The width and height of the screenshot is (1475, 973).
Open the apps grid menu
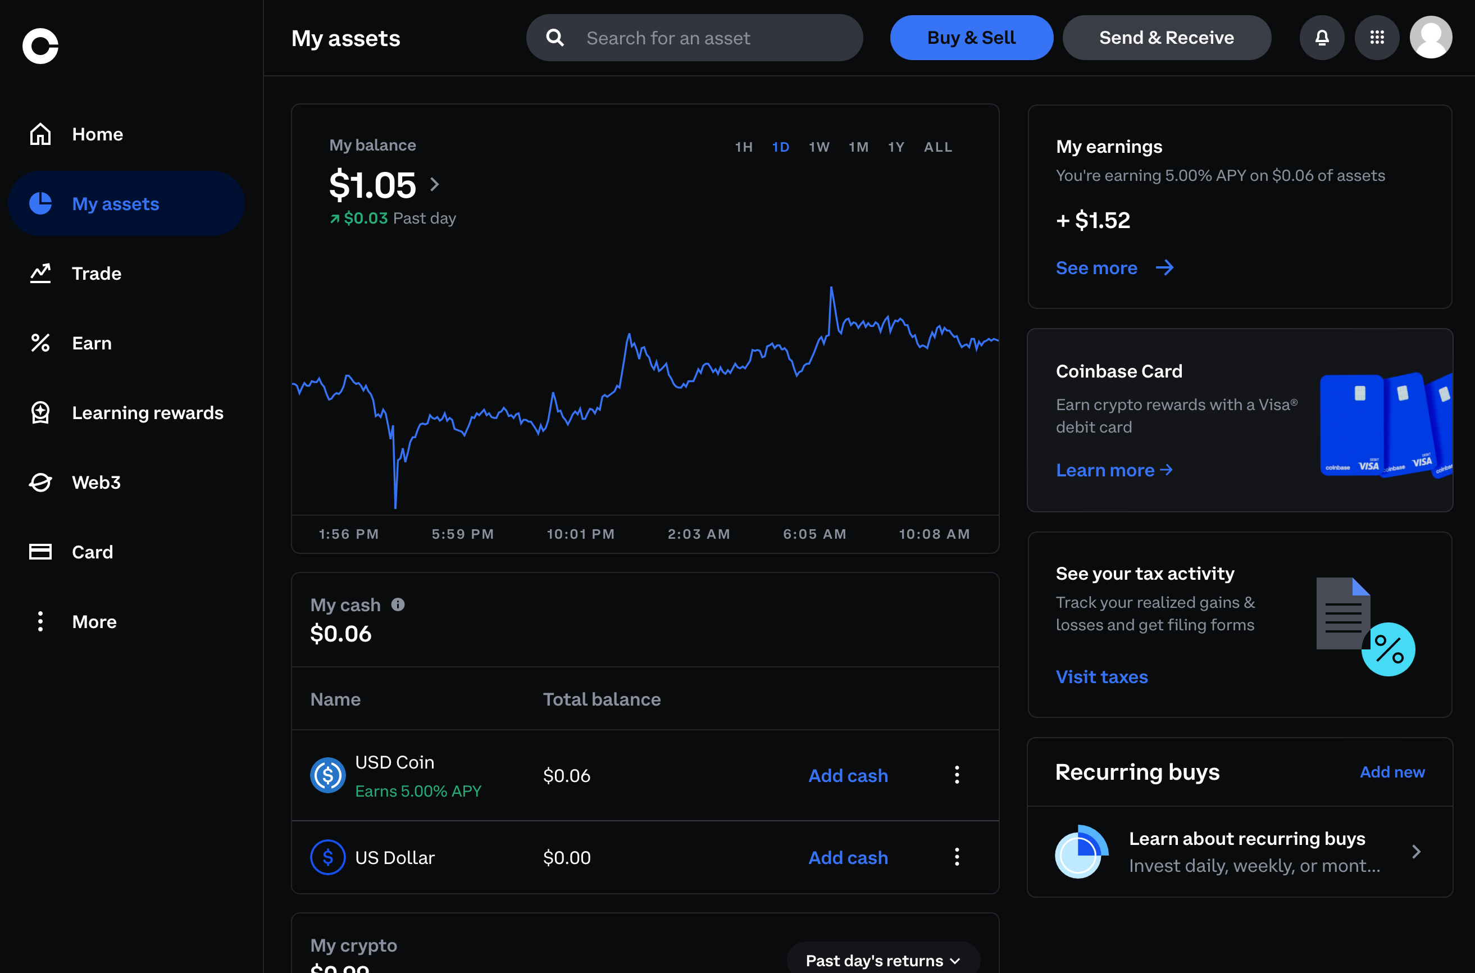pos(1377,38)
